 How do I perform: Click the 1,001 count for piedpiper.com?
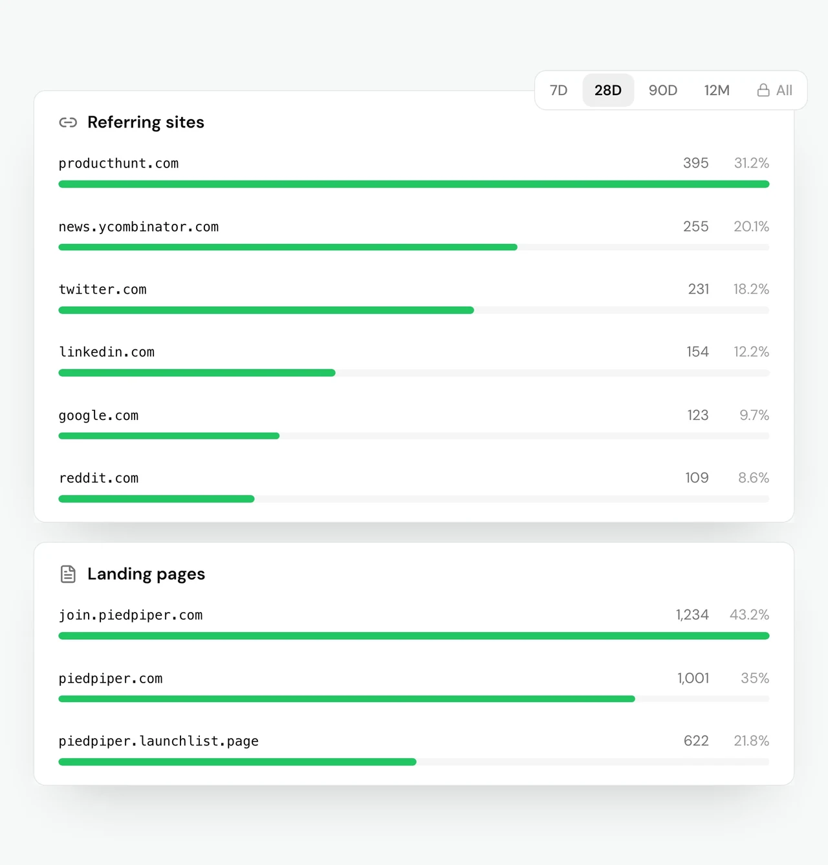coord(693,678)
